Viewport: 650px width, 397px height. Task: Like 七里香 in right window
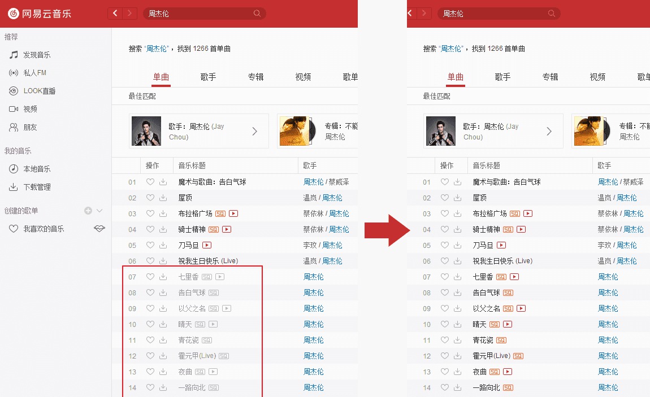point(444,277)
